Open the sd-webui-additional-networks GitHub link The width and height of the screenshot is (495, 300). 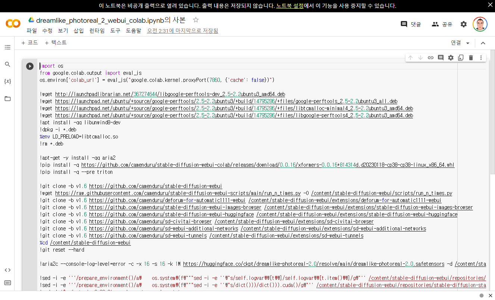coord(164,229)
